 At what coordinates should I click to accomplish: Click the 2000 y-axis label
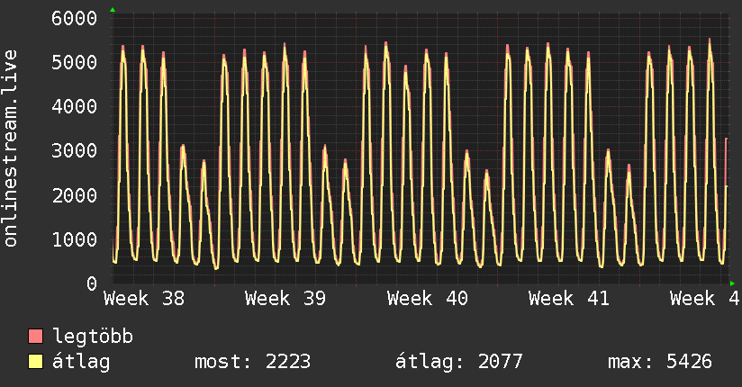[x=75, y=195]
